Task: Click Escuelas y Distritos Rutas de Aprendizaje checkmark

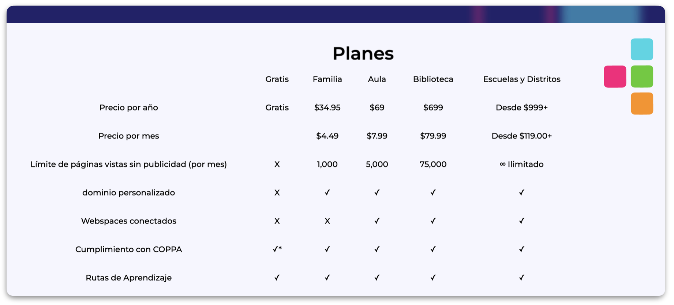Action: 521,278
